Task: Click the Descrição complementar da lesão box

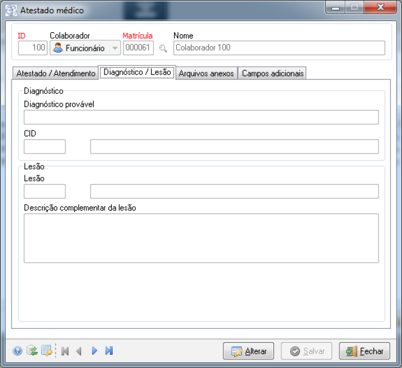Action: coord(201,238)
